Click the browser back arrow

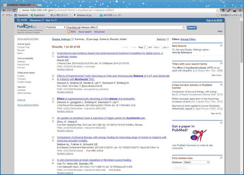tap(4, 10)
